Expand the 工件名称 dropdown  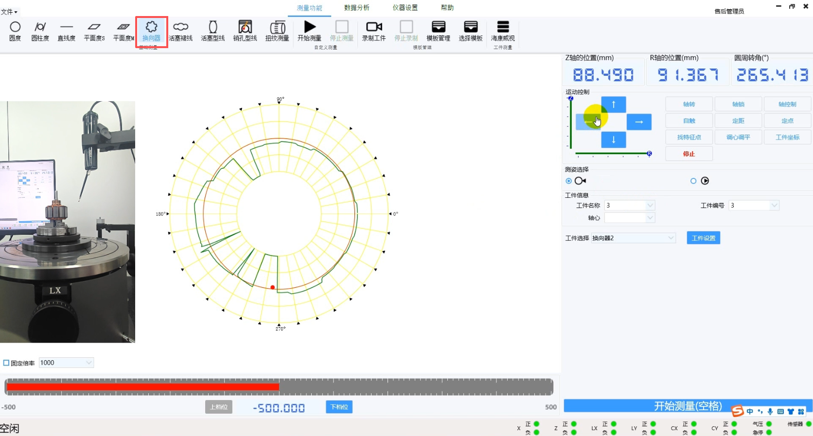tap(650, 206)
